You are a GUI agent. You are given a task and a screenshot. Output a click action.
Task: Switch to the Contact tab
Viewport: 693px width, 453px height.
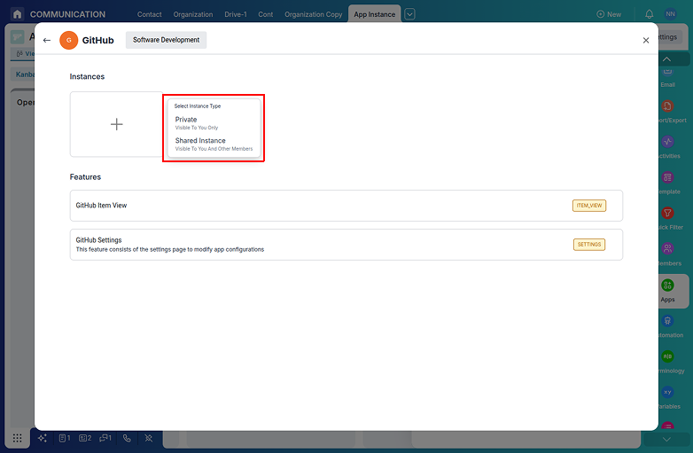(150, 14)
